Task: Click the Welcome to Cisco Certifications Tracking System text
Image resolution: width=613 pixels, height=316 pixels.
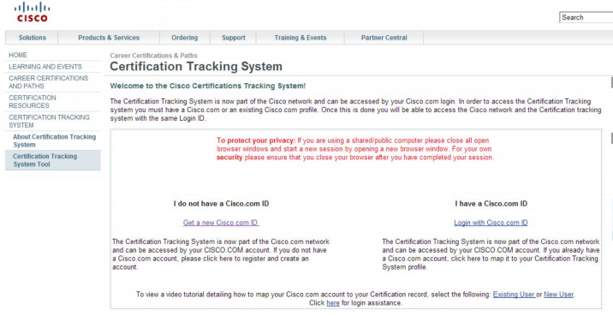Action: coord(207,86)
